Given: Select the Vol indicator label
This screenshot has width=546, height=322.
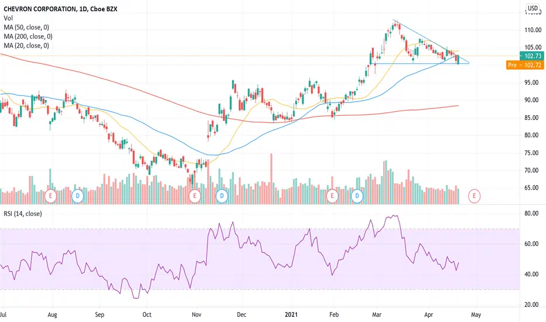Looking at the screenshot, I should 8,18.
